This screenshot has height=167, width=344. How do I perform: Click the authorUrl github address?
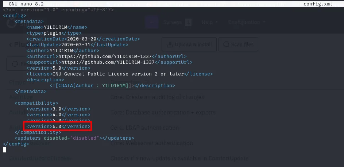pos(105,56)
